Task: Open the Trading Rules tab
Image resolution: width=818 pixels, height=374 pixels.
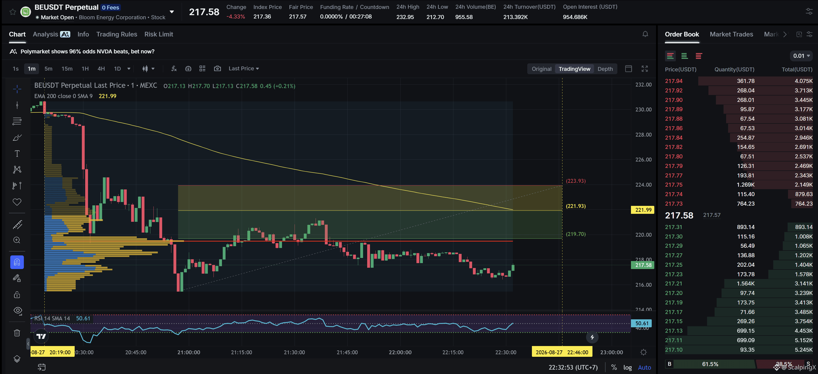Action: (116, 34)
